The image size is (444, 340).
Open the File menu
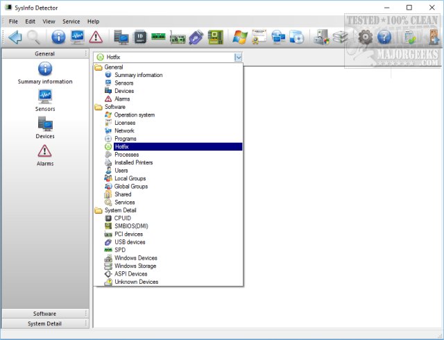coord(13,22)
